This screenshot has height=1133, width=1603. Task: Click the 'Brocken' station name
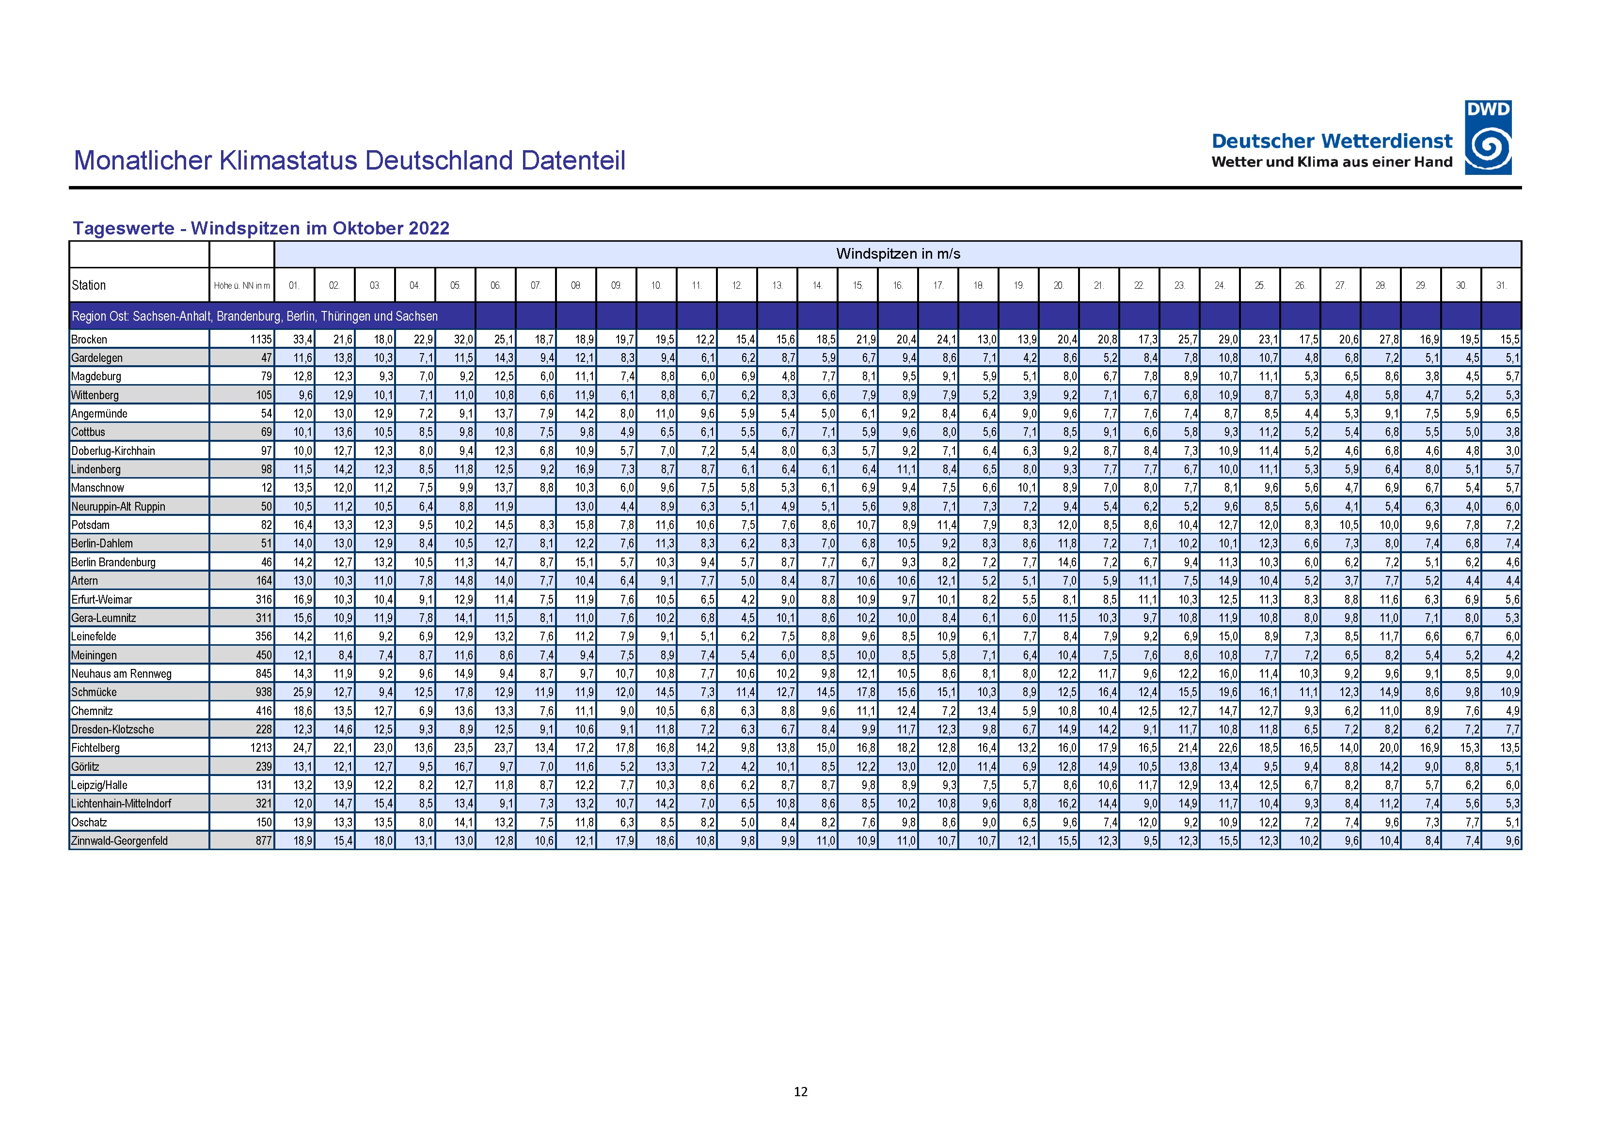click(x=89, y=340)
